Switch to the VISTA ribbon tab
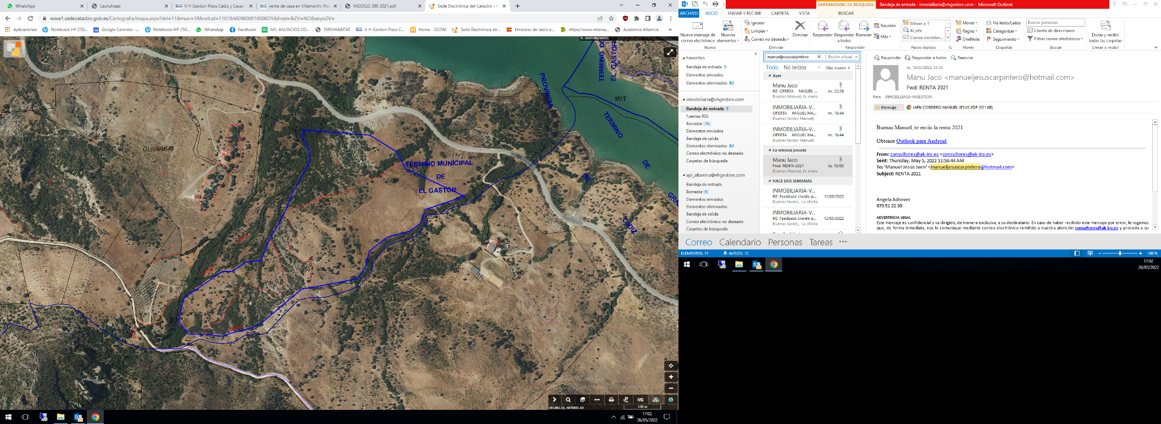The image size is (1161, 424). pos(804,13)
